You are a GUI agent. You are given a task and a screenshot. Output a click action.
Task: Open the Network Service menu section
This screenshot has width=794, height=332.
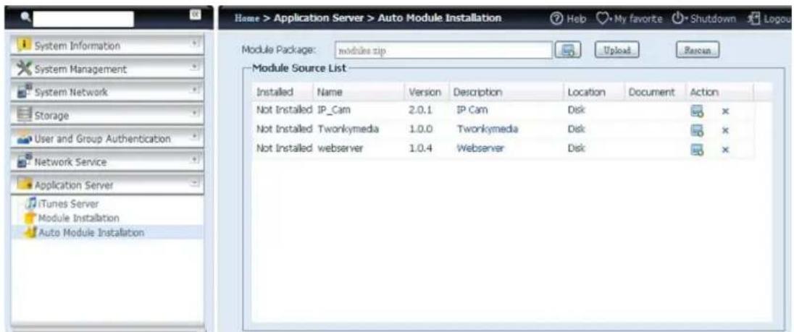click(x=106, y=162)
